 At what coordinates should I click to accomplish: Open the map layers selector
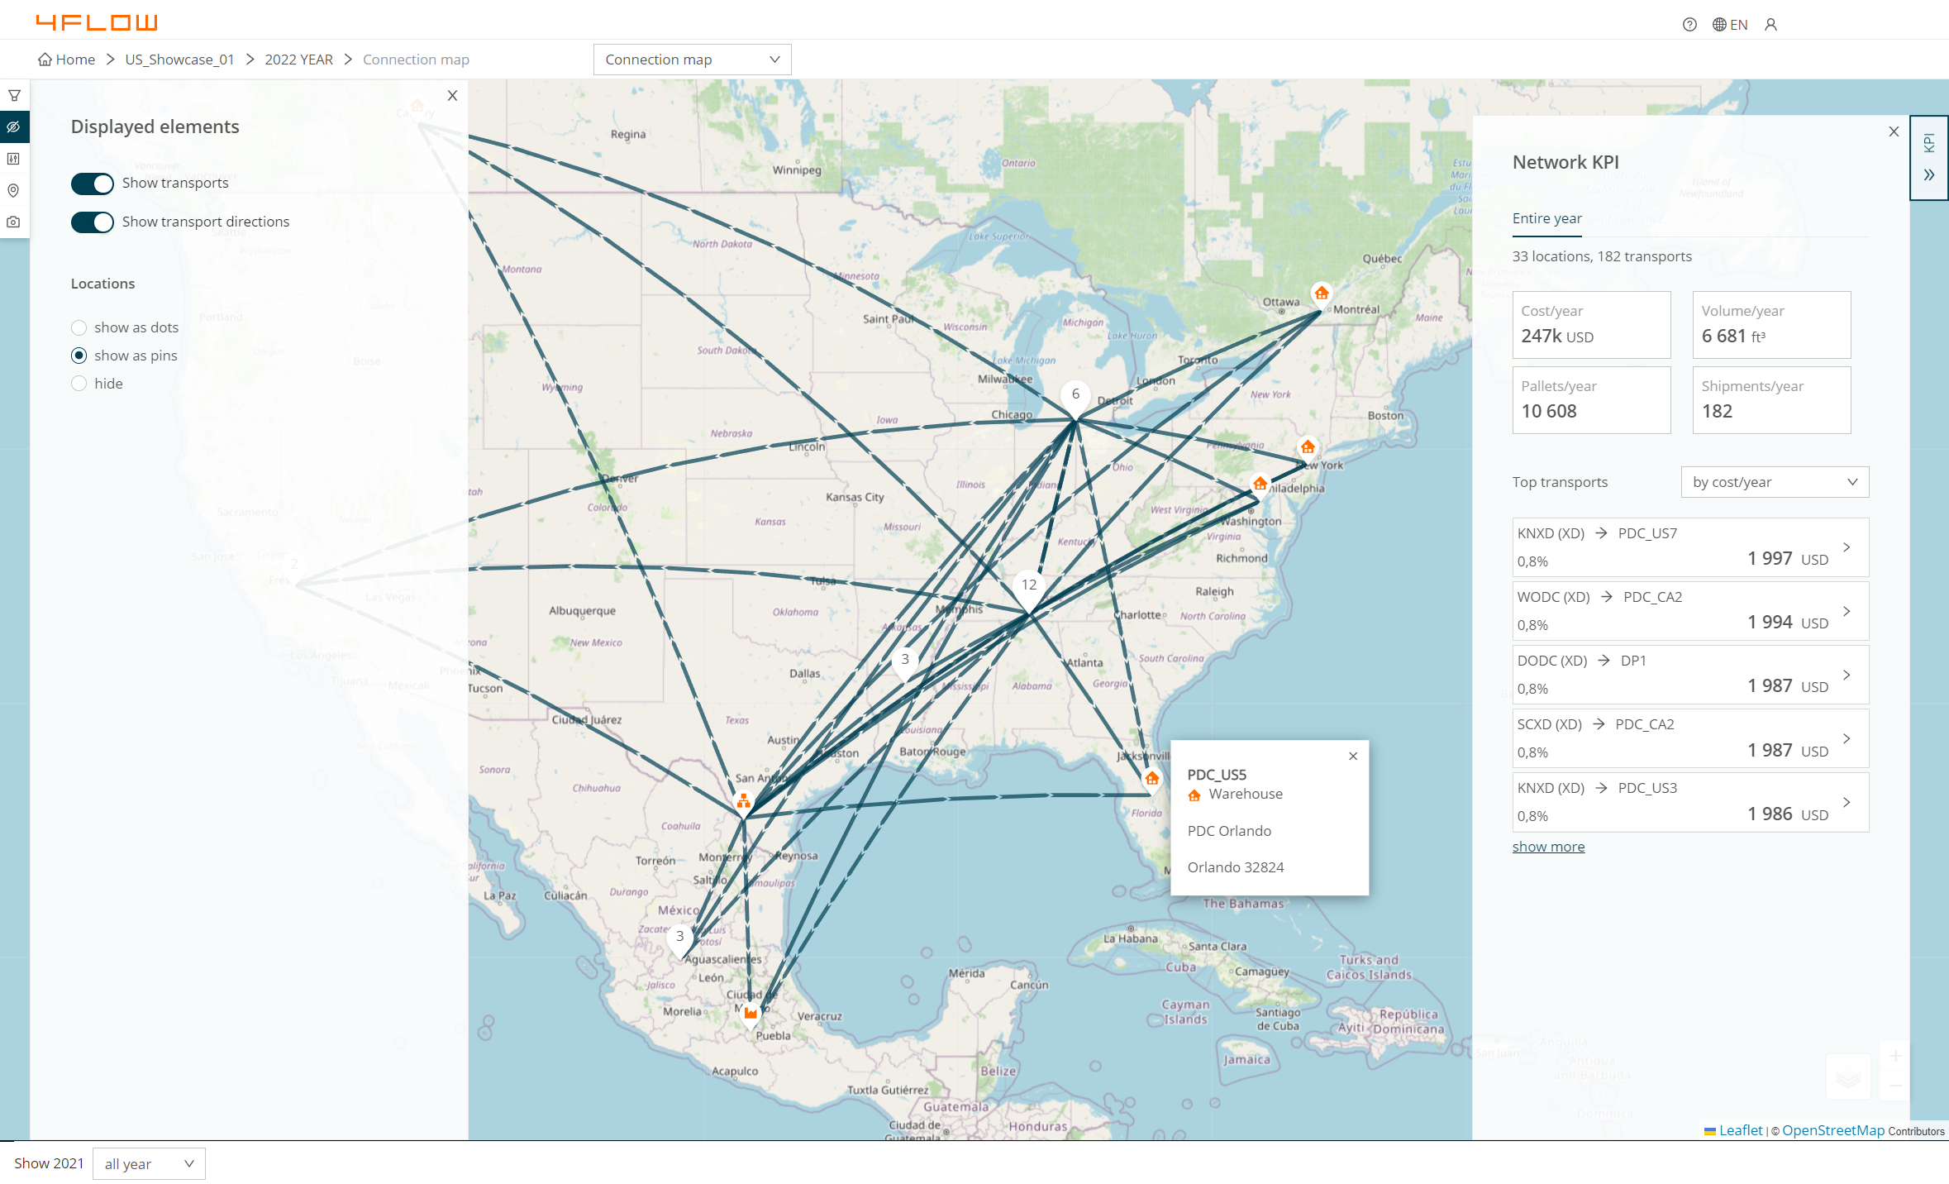1849,1076
